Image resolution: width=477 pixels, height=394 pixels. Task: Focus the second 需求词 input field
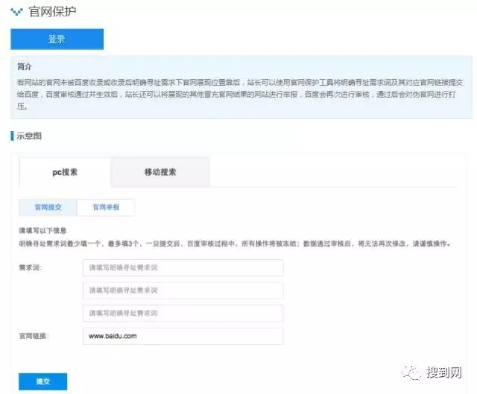183,290
